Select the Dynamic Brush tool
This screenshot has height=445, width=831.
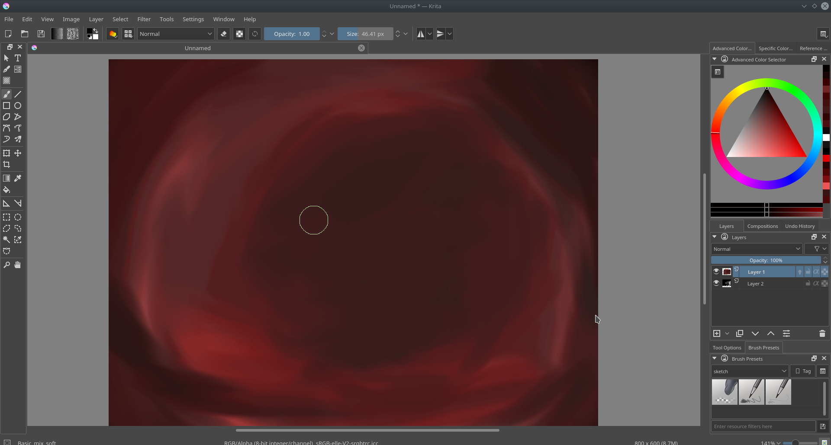click(6, 139)
